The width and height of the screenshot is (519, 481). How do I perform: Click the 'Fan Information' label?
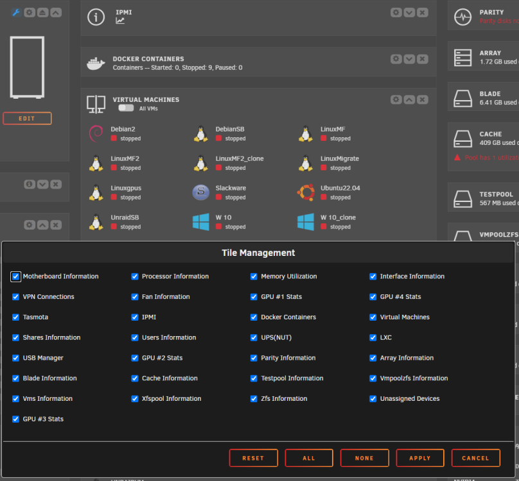tap(166, 297)
